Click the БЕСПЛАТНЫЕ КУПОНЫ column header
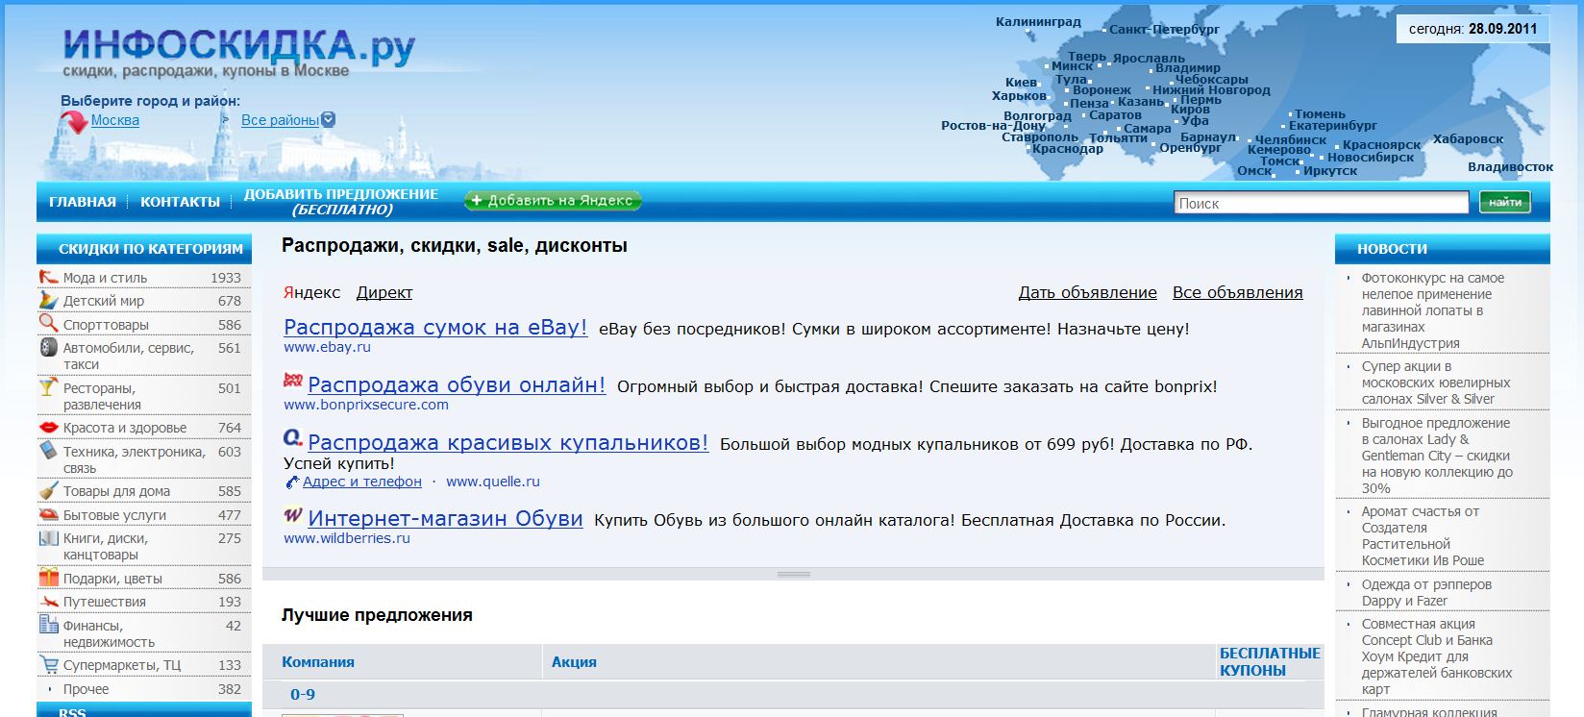 pos(1270,661)
